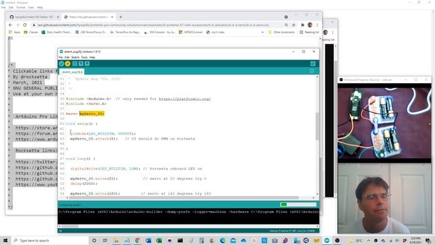The width and height of the screenshot is (435, 245).
Task: Open the Classes bookmark
Action: (x=31, y=32)
